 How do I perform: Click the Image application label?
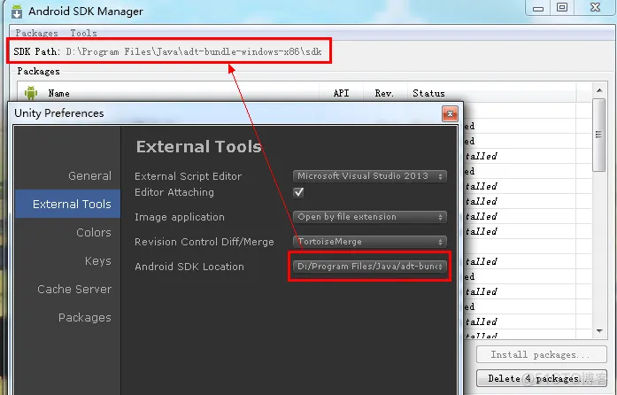pos(180,217)
